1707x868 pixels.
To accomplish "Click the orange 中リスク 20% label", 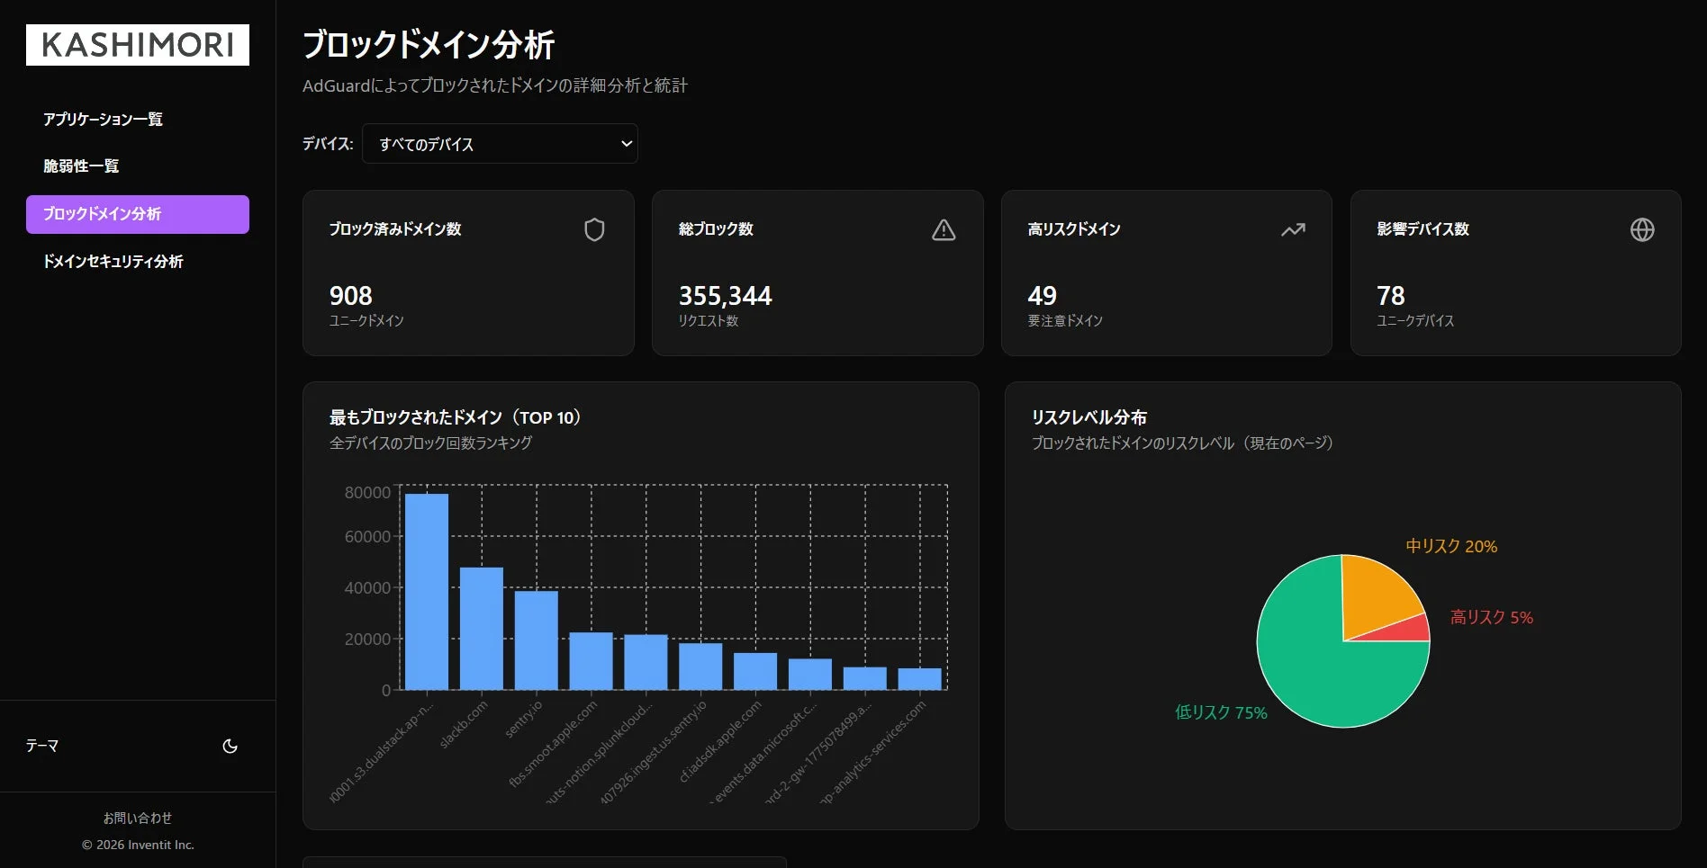I will [x=1450, y=546].
